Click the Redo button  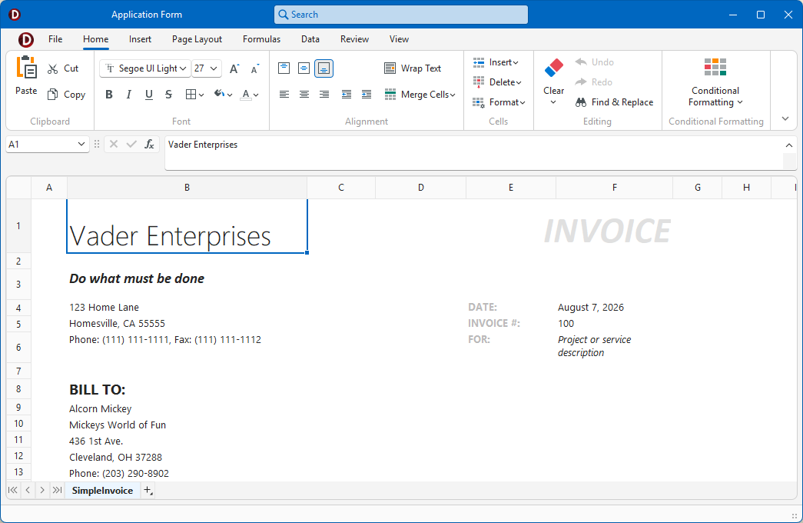click(593, 82)
